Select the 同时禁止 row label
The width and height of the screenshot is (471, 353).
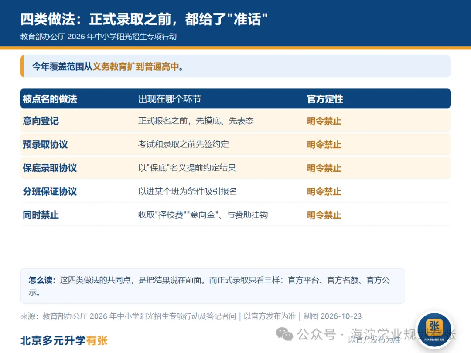pos(41,215)
